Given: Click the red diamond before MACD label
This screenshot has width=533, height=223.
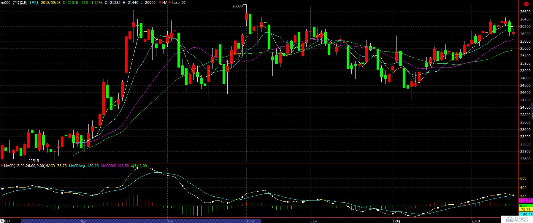Looking at the screenshot, I should point(2,166).
